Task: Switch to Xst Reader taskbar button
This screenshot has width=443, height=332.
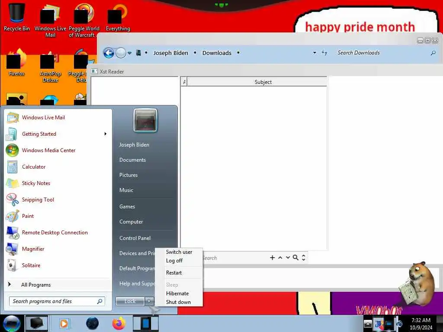Action: (x=146, y=323)
